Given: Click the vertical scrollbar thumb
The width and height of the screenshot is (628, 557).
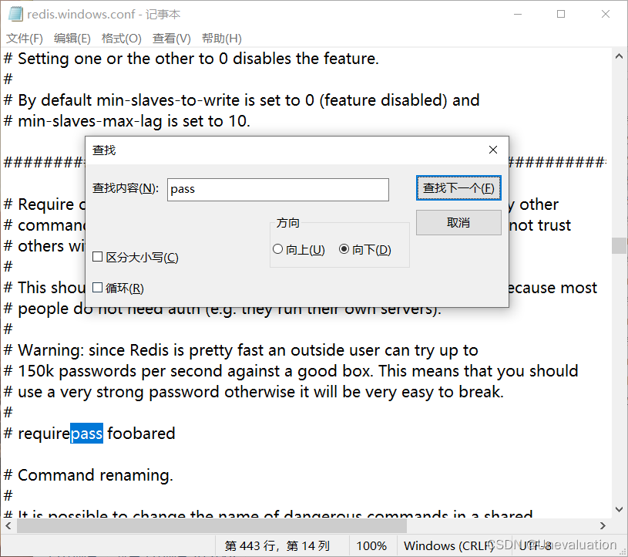Looking at the screenshot, I should point(619,245).
